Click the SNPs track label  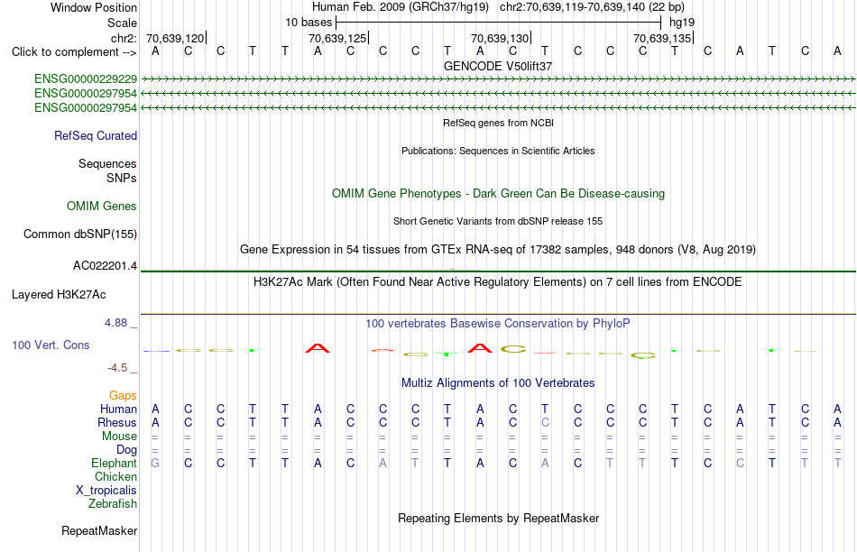click(122, 179)
